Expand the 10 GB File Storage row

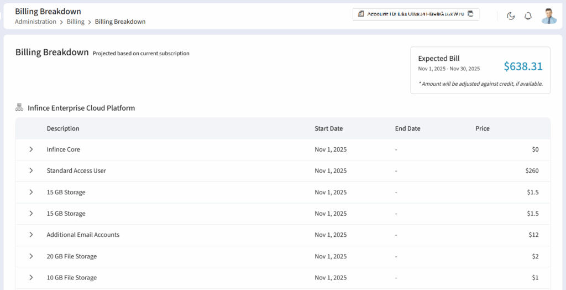pos(31,277)
